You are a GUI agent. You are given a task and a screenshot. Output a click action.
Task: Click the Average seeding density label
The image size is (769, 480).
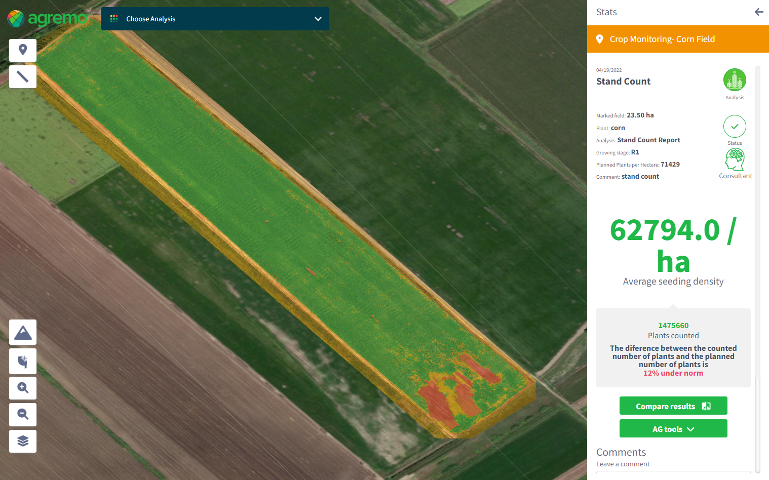tap(673, 282)
